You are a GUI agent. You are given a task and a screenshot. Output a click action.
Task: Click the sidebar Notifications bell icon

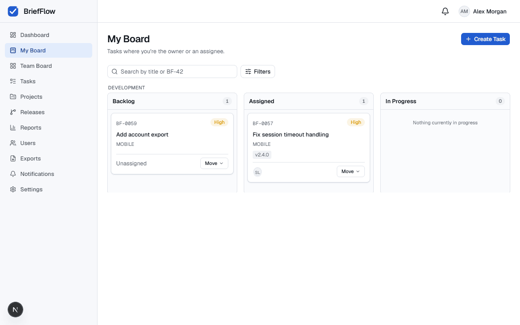pyautogui.click(x=13, y=174)
